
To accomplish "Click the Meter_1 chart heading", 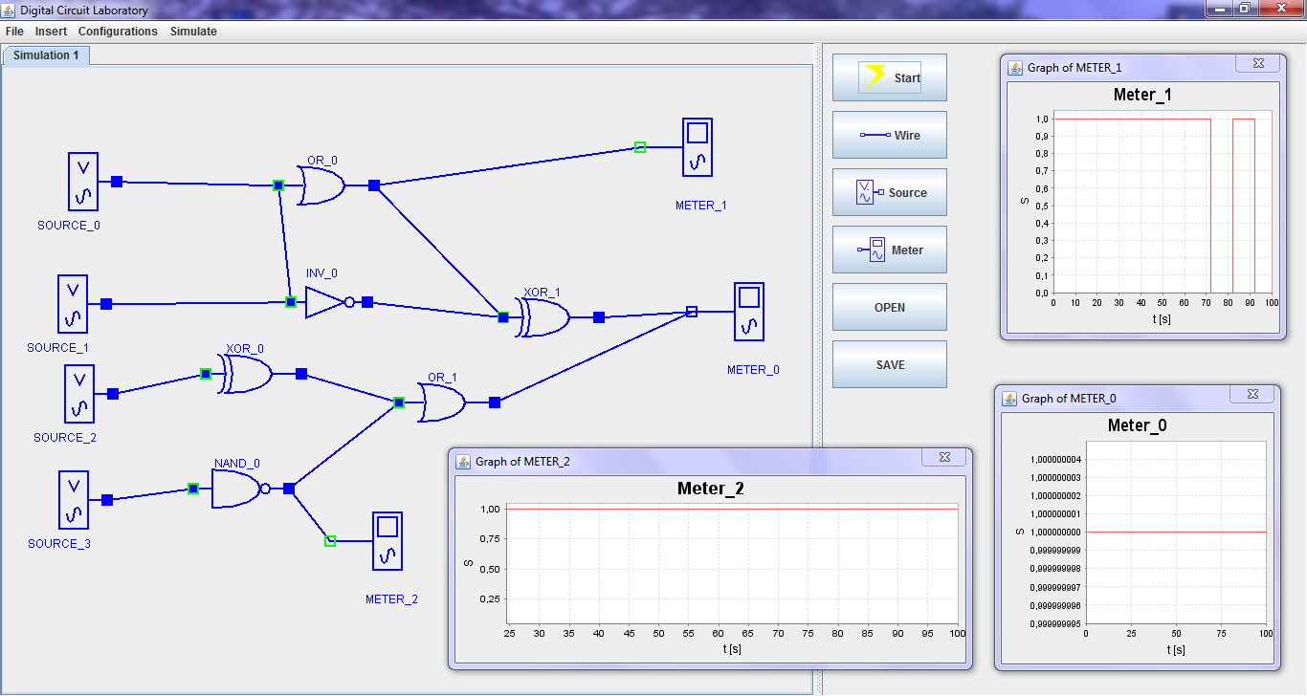I will [x=1142, y=95].
